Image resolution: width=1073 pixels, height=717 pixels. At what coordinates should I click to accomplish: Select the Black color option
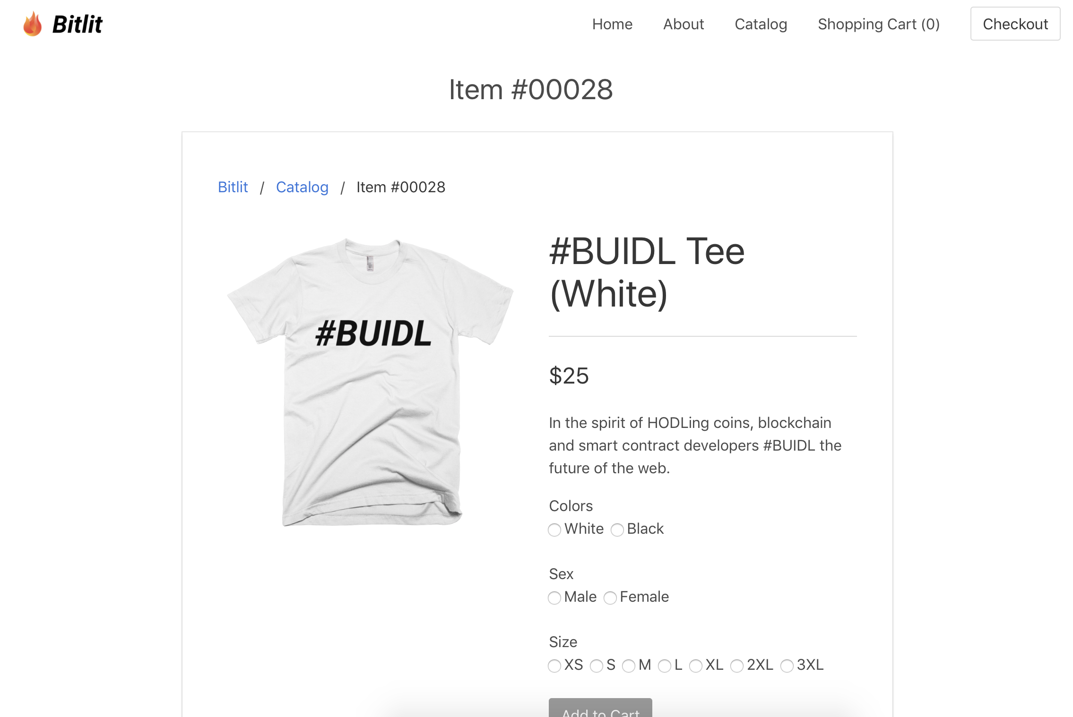pyautogui.click(x=617, y=530)
